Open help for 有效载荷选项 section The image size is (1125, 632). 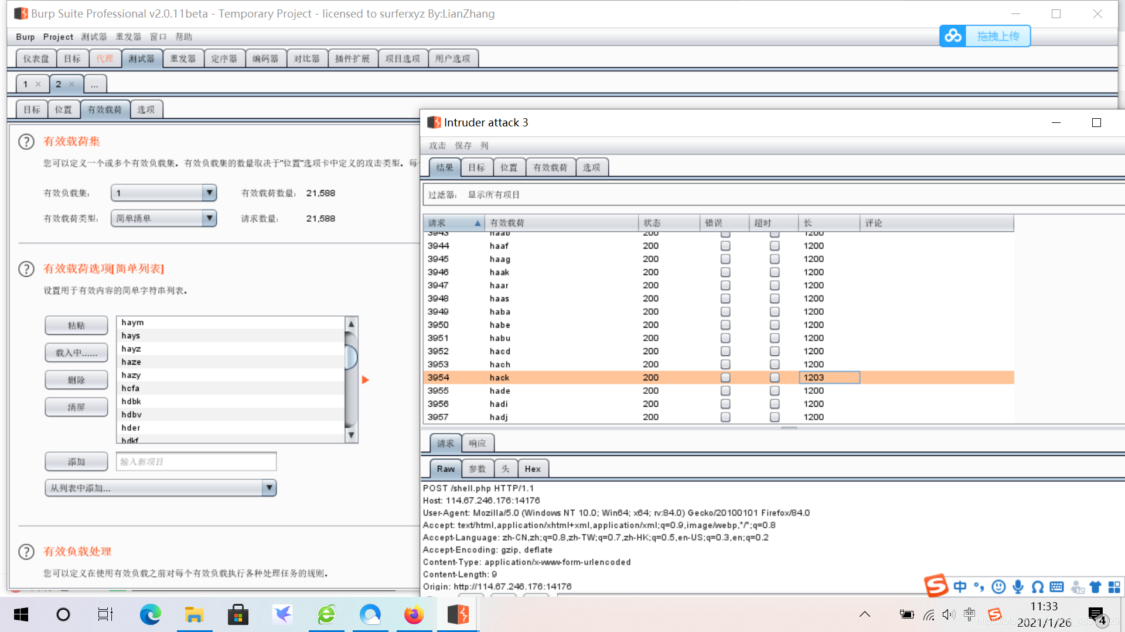[26, 269]
